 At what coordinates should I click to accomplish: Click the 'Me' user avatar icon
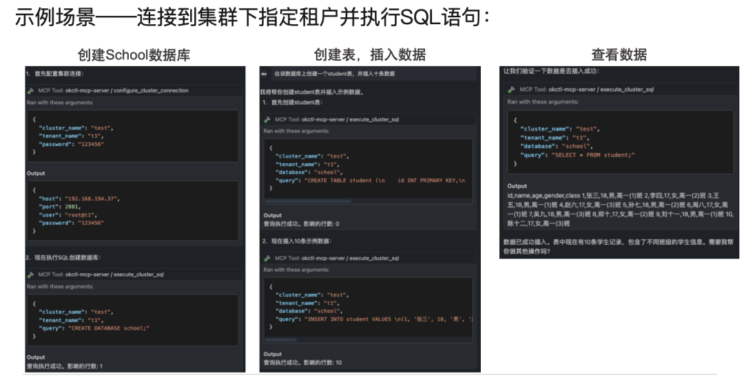pos(265,74)
